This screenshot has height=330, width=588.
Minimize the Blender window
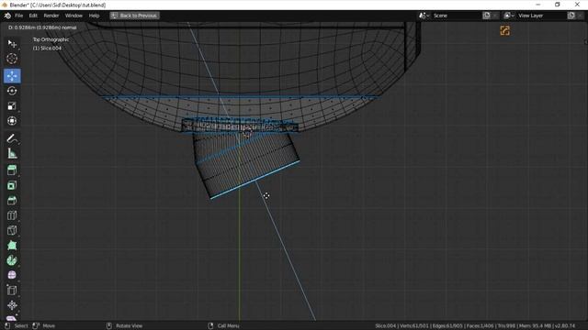tap(538, 5)
